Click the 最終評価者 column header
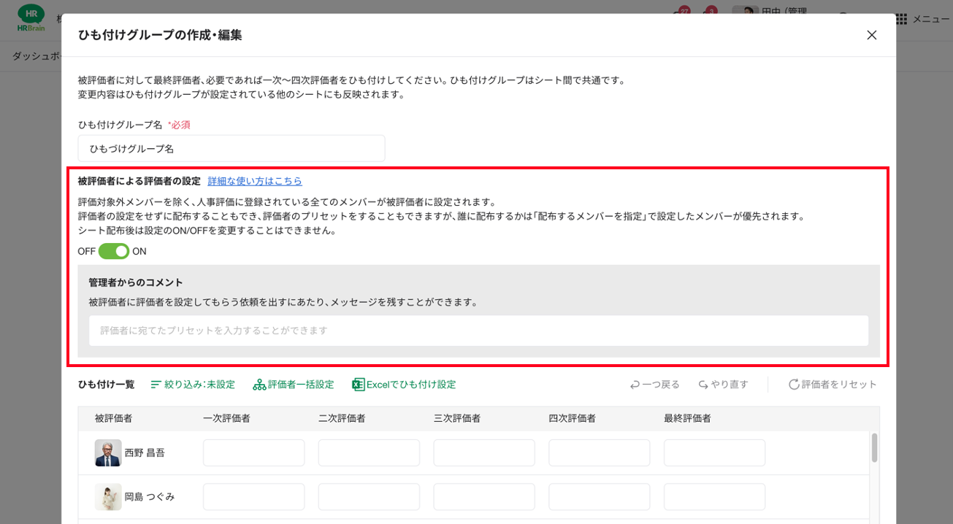The width and height of the screenshot is (953, 524). [x=688, y=418]
